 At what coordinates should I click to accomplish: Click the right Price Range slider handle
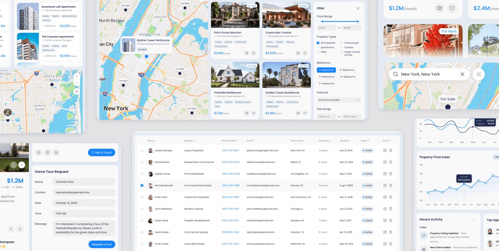pos(357,22)
